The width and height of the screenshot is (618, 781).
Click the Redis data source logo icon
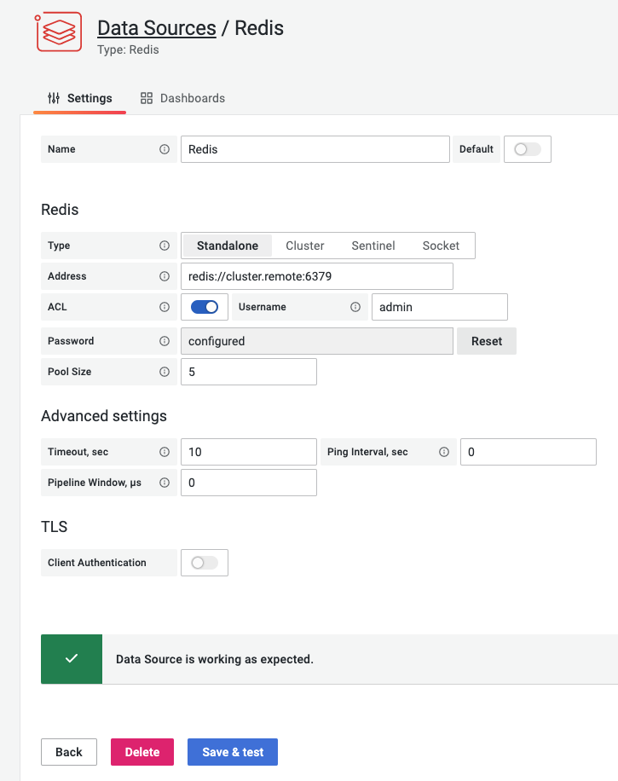click(58, 32)
